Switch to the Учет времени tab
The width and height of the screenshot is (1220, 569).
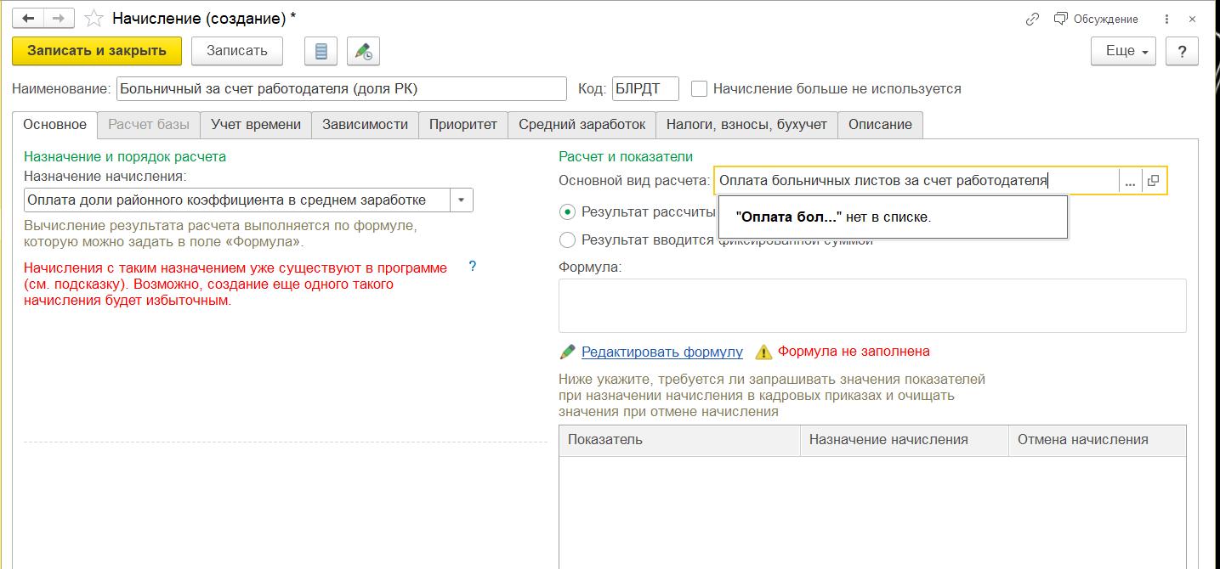256,125
